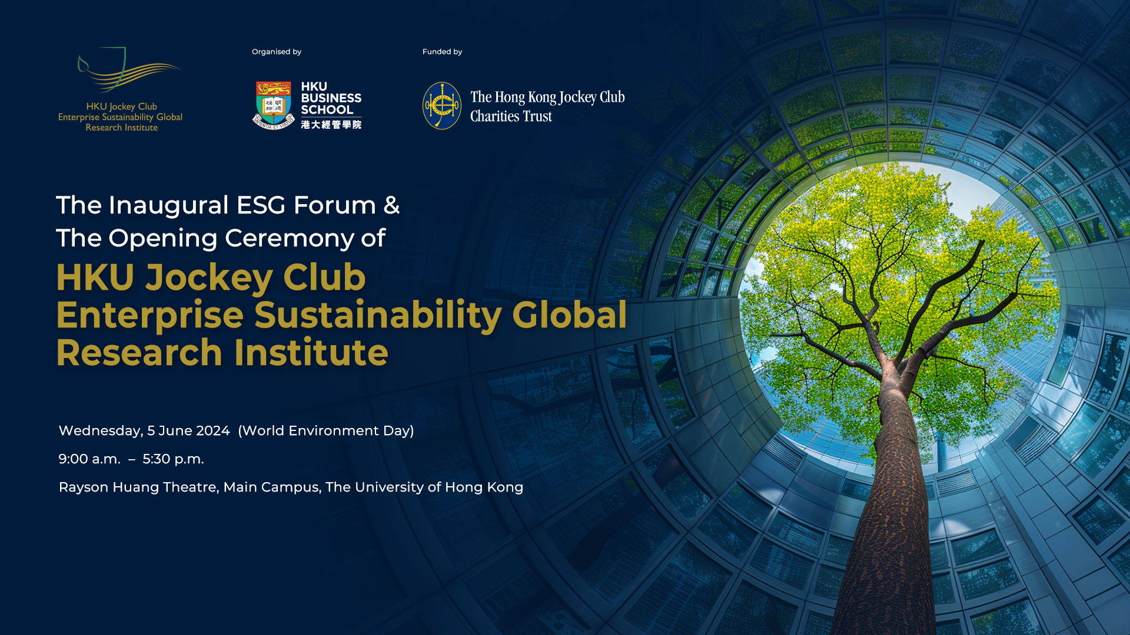Screen dimensions: 1130x635
Task: Click 'The Hong Kong Jockey Club Charities Trust' text
Action: pyautogui.click(x=547, y=106)
